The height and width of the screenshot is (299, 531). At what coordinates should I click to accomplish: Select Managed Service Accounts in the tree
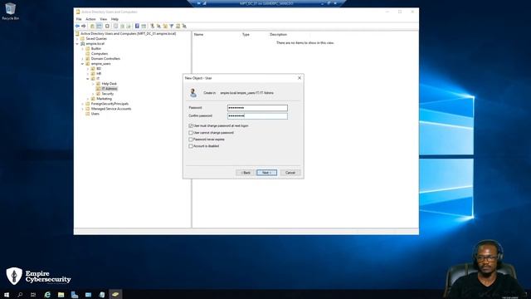(x=111, y=109)
